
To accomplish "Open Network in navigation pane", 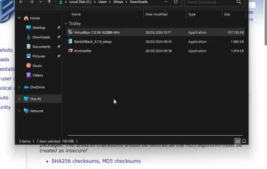I will tap(37, 111).
